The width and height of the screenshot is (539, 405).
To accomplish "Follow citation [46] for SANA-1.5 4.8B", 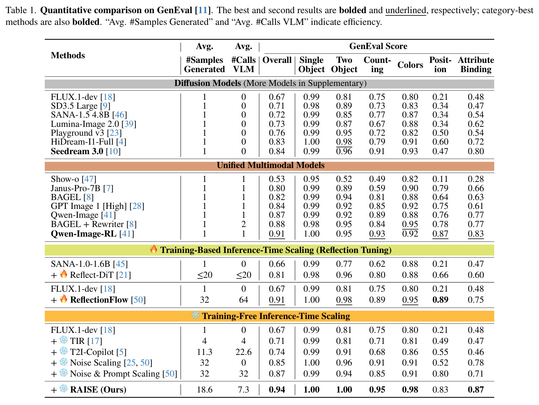I will [x=119, y=115].
